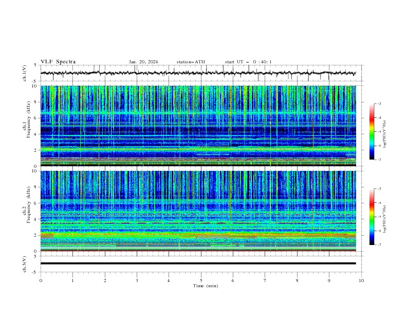Viewport: 407px width, 315px height.
Task: Click the ch.2 PSD color bar
Action: pyautogui.click(x=372, y=217)
